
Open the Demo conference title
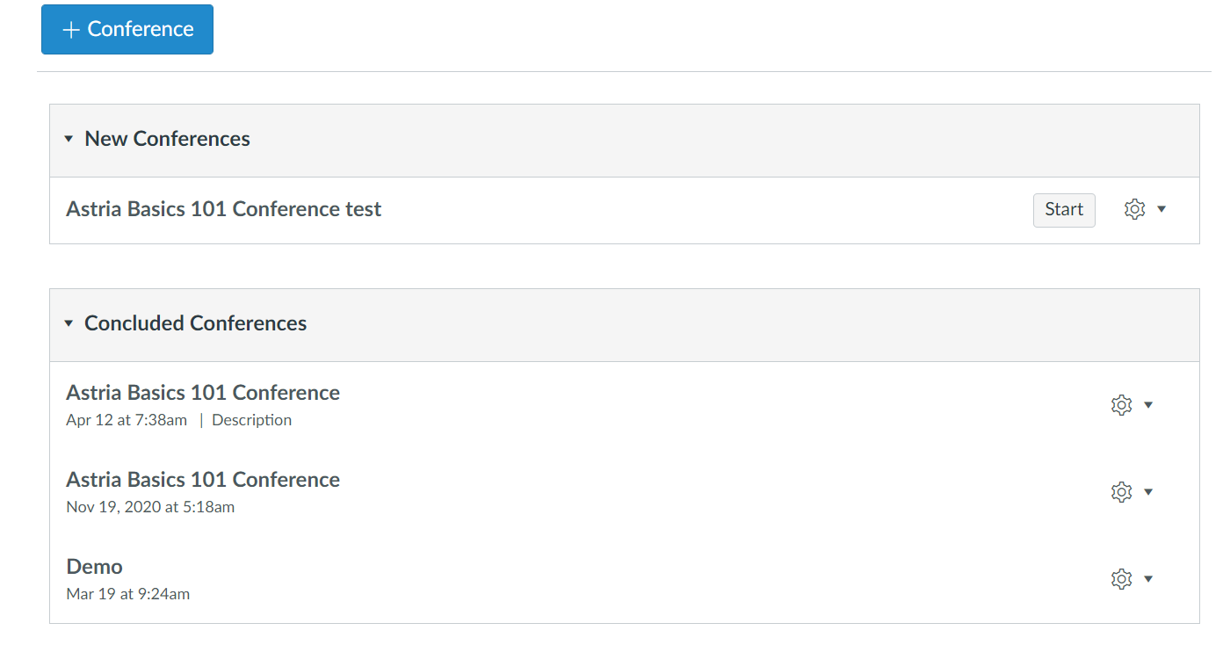click(x=95, y=567)
